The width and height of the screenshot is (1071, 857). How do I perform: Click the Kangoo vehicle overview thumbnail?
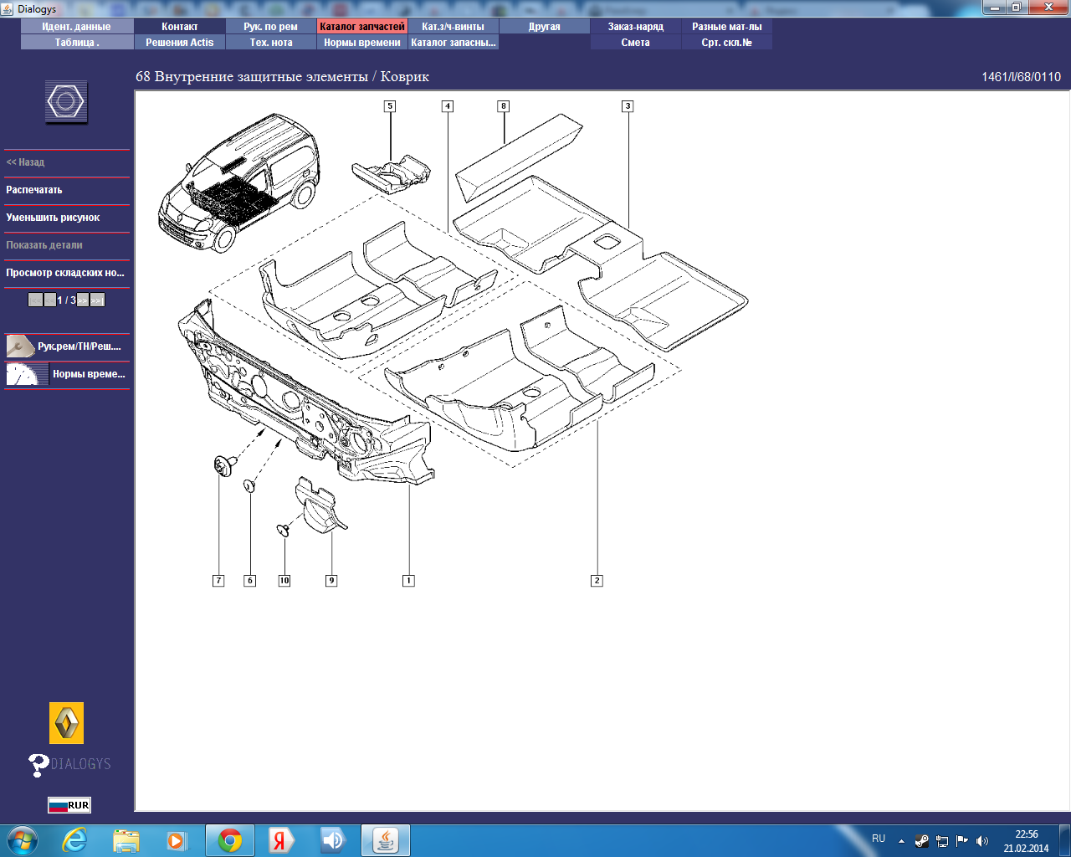click(x=239, y=184)
